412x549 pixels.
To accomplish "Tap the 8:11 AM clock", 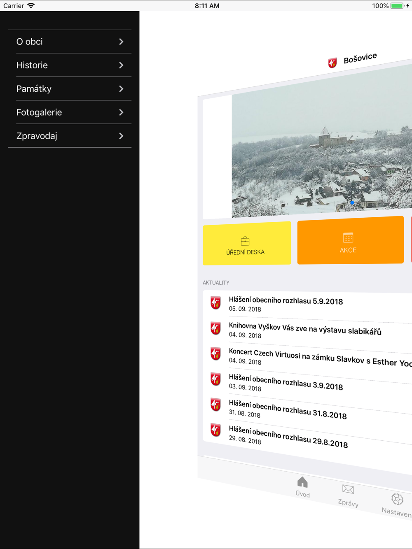I will click(x=207, y=6).
